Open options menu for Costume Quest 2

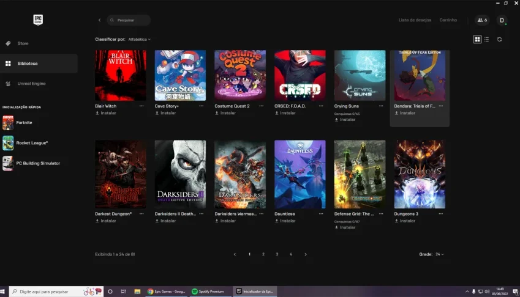[x=262, y=106]
